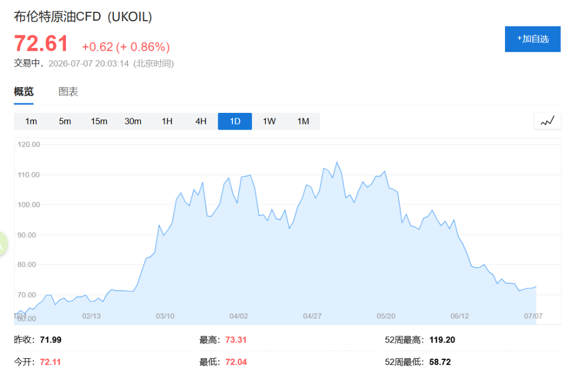
Task: Click the 03/10 date label
Action: coord(165,316)
